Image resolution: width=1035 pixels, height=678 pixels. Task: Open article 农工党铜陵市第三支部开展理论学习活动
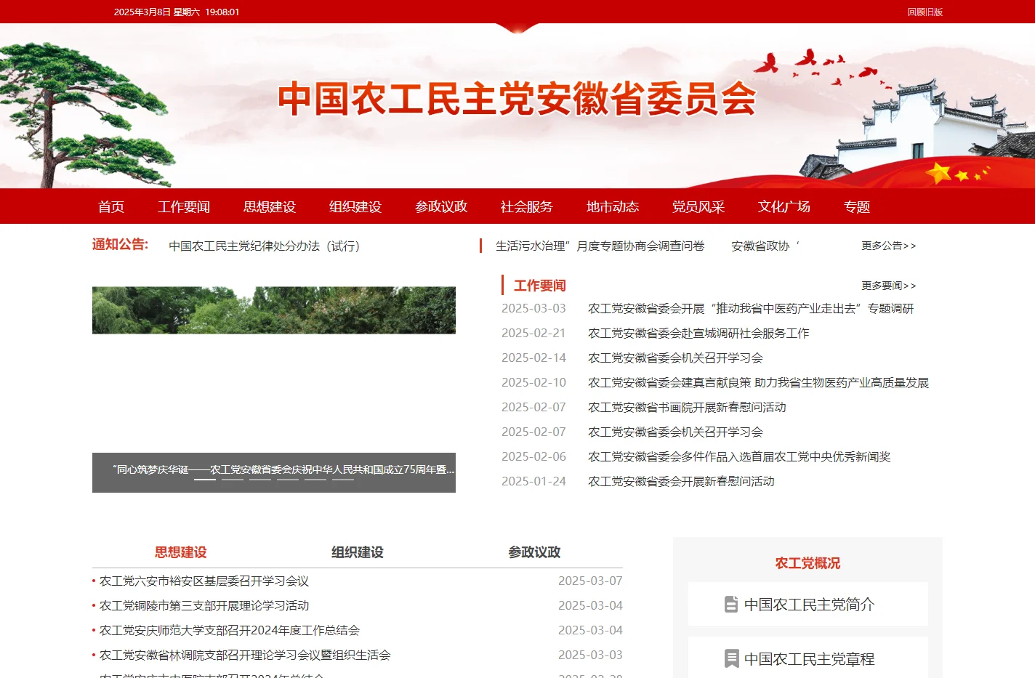point(204,606)
